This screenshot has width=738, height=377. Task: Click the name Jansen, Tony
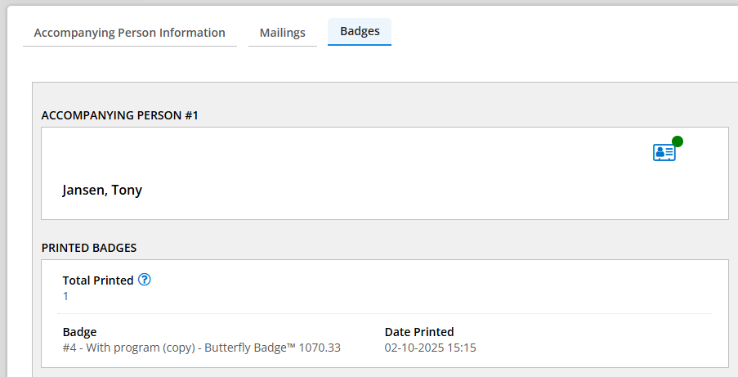click(102, 191)
